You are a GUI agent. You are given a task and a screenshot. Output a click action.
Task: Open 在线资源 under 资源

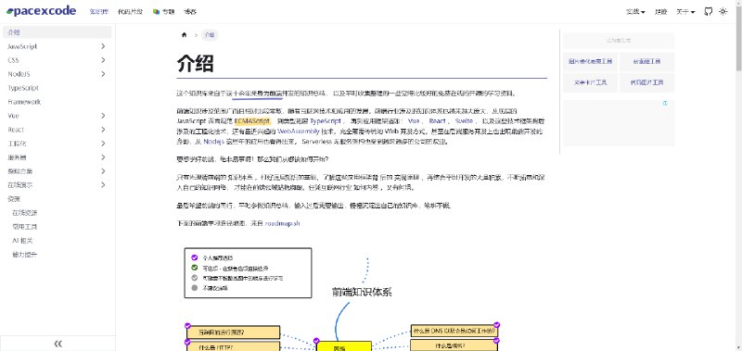coord(59,213)
